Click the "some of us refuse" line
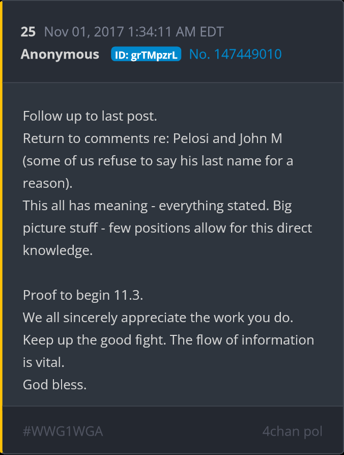 click(158, 161)
